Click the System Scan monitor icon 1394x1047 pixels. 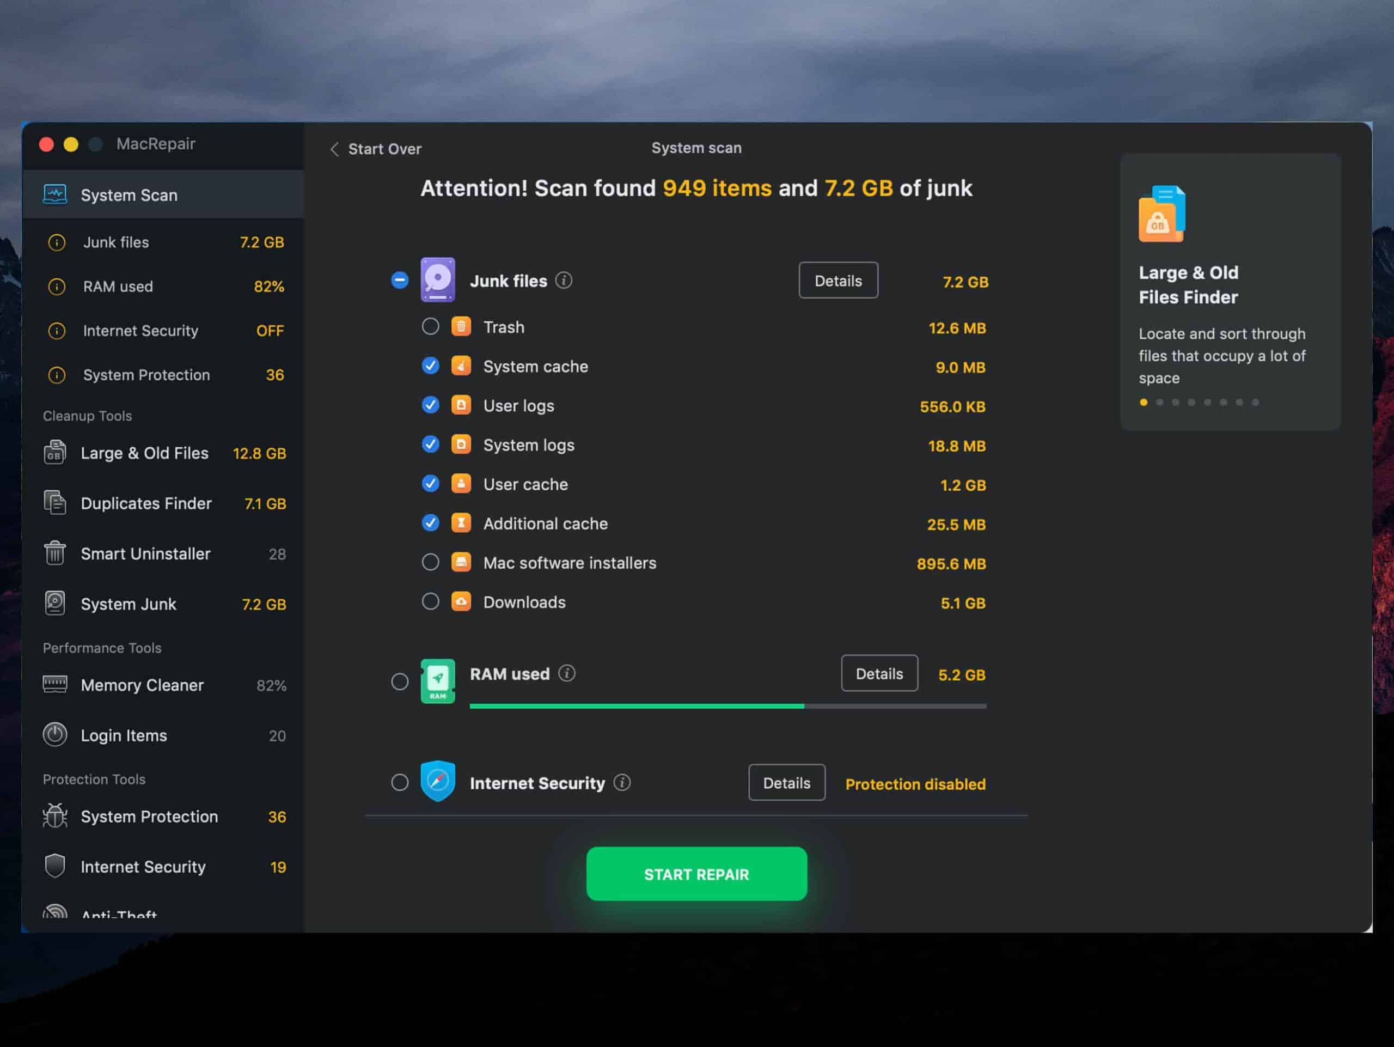55,195
